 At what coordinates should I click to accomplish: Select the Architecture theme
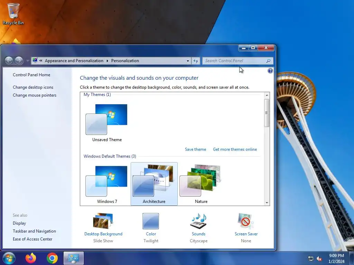click(x=154, y=184)
